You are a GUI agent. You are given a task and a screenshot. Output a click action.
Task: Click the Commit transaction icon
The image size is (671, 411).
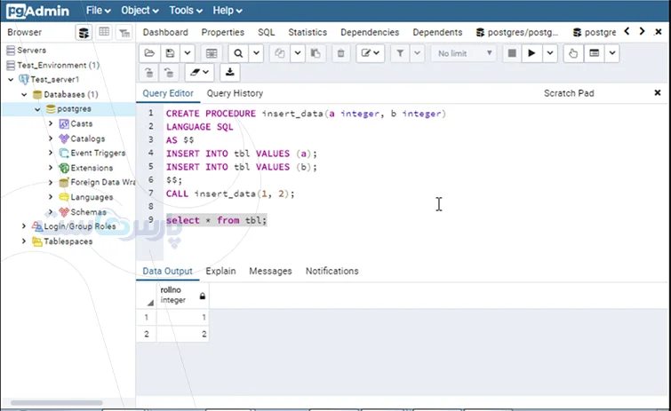(x=148, y=73)
